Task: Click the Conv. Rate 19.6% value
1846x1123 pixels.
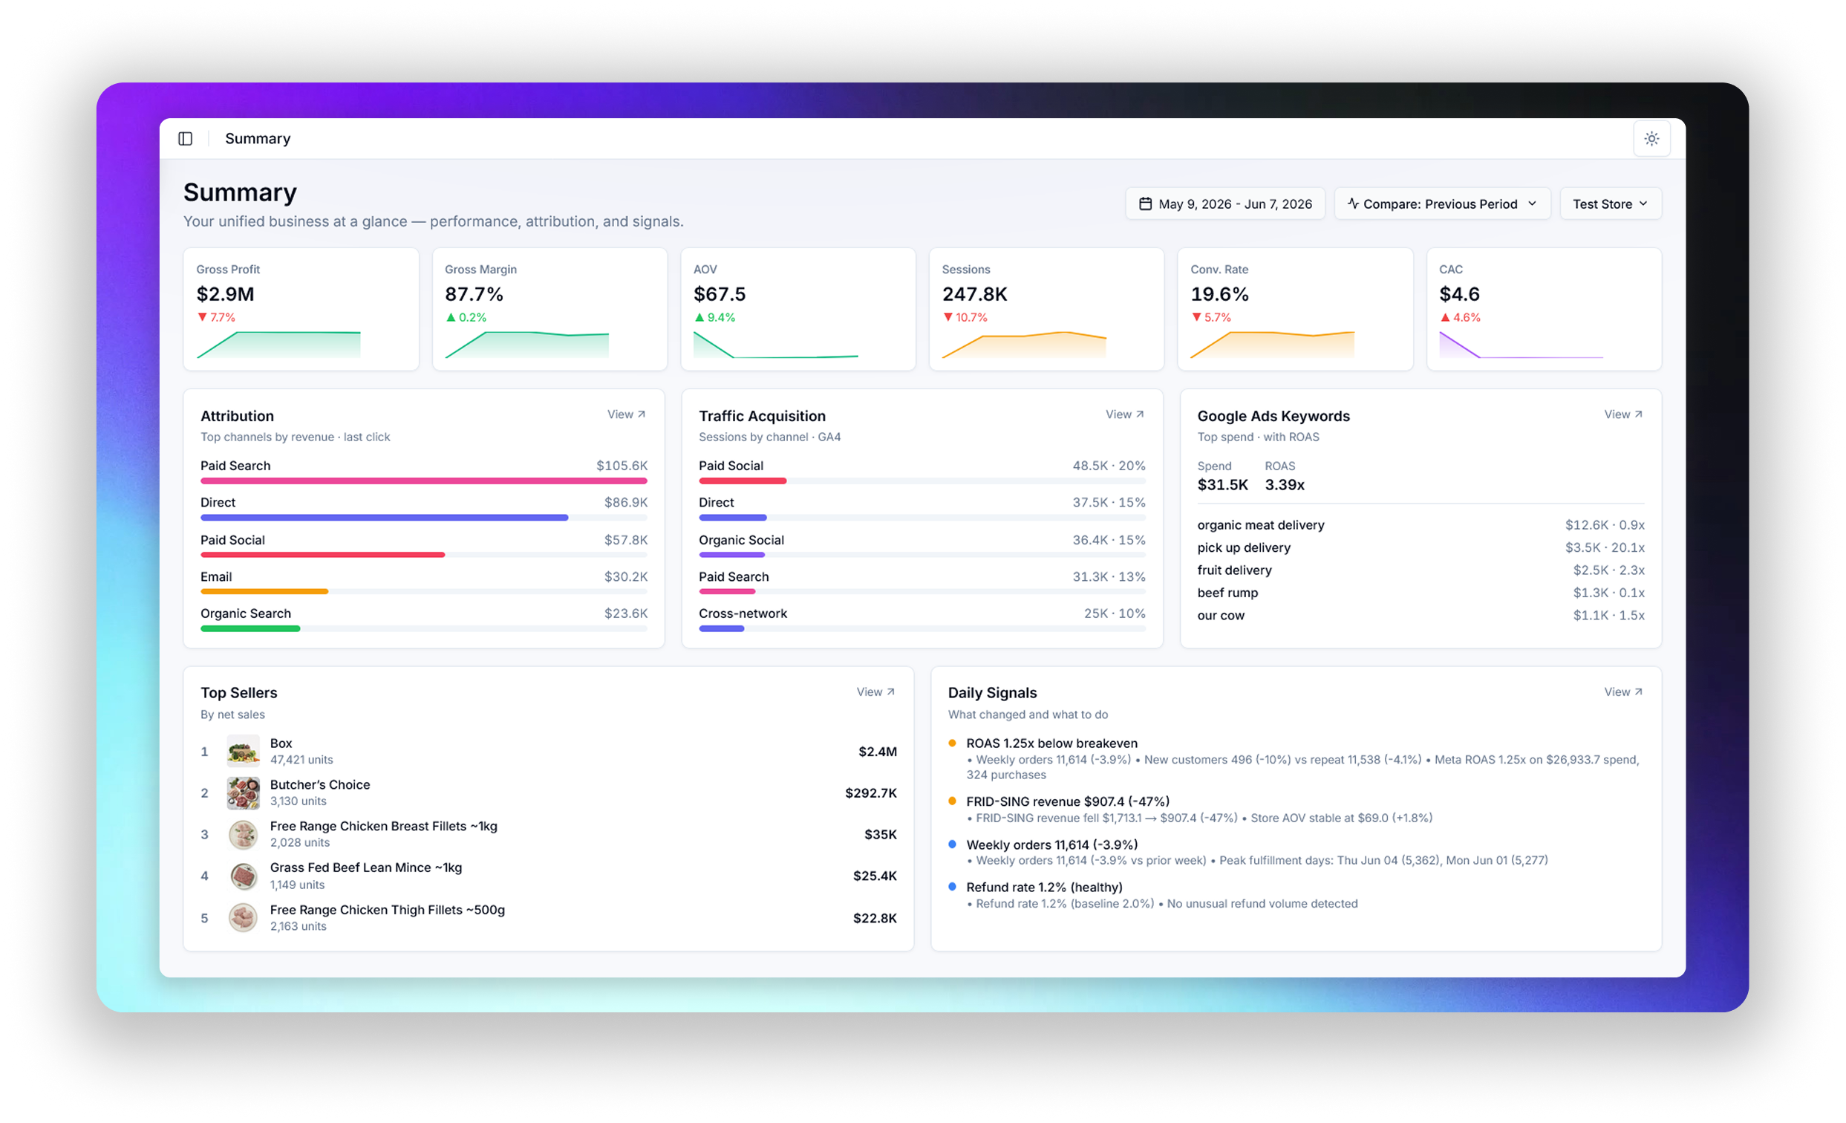Action: 1219,294
